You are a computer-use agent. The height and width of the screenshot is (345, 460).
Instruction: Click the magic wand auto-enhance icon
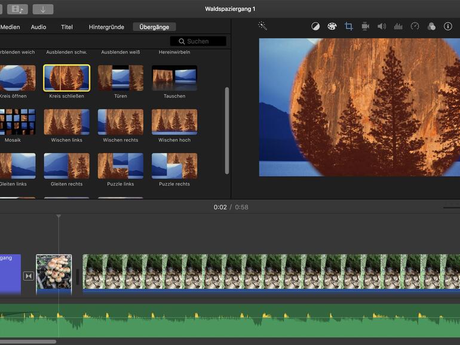pyautogui.click(x=263, y=26)
